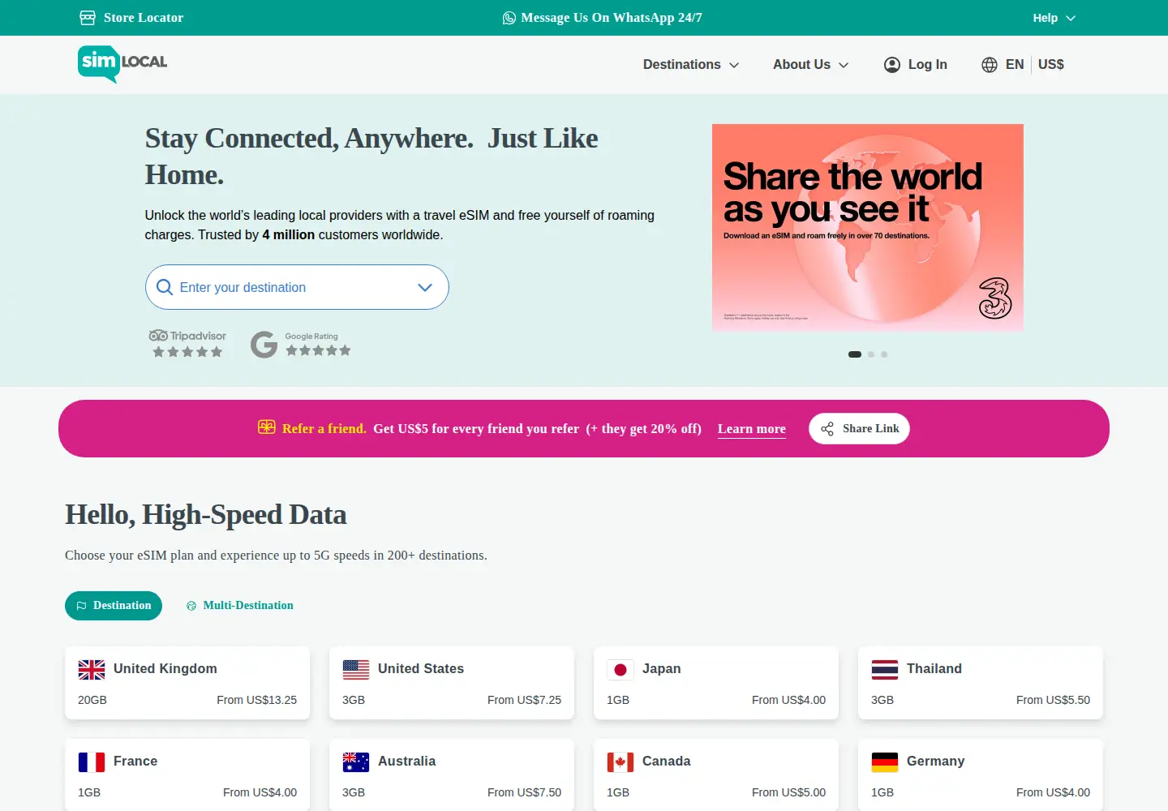
Task: Click the Australia flag icon
Action: 356,762
